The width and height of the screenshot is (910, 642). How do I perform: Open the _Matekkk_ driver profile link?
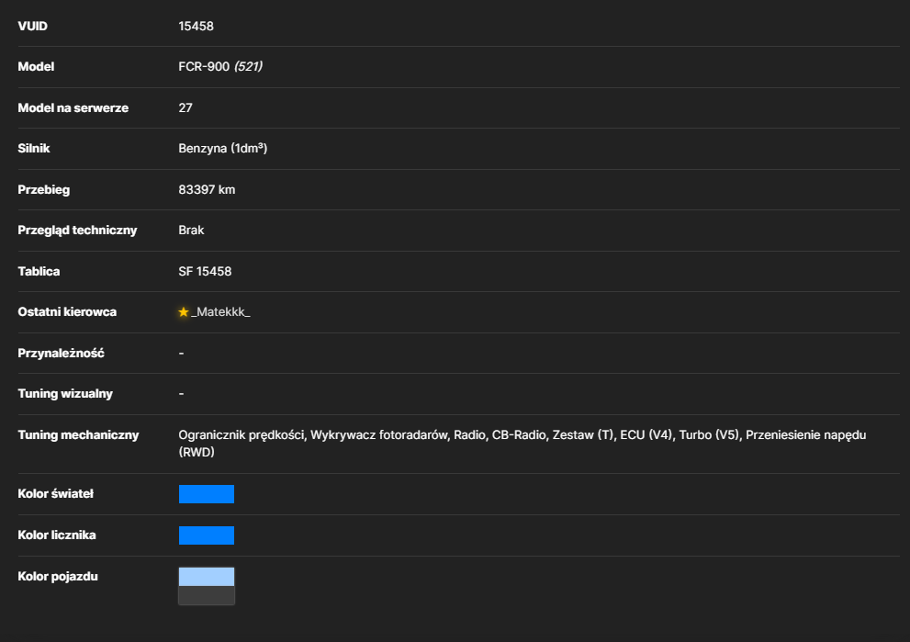pos(220,312)
